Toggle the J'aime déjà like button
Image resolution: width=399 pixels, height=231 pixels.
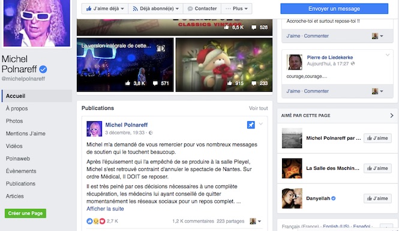pyautogui.click(x=105, y=8)
